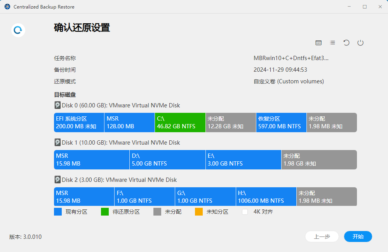Viewport: 388px width, 252px height.
Task: Click the orange 未知分区 legend swatch
Action: pos(199,212)
